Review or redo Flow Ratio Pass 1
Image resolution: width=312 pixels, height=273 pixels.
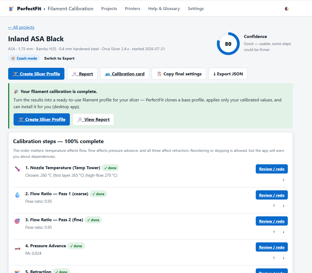272,195
